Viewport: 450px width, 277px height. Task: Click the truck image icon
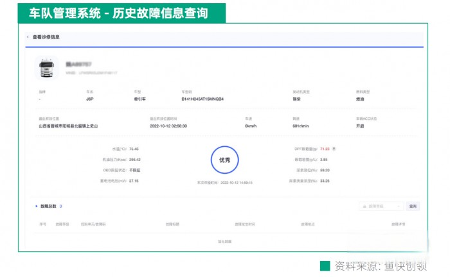[46, 67]
